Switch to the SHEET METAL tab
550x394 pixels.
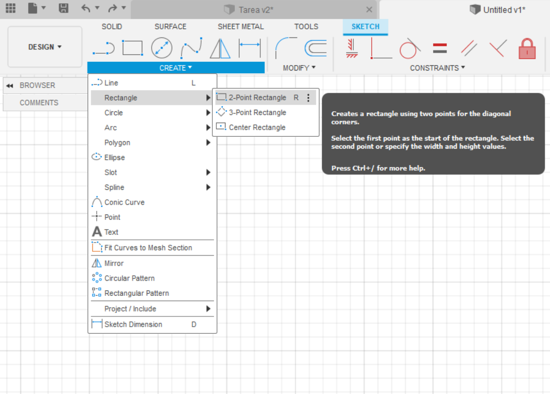tap(241, 27)
